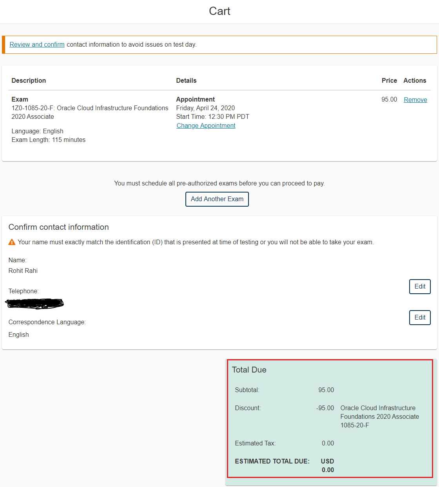Click the Actions column header

coord(415,80)
